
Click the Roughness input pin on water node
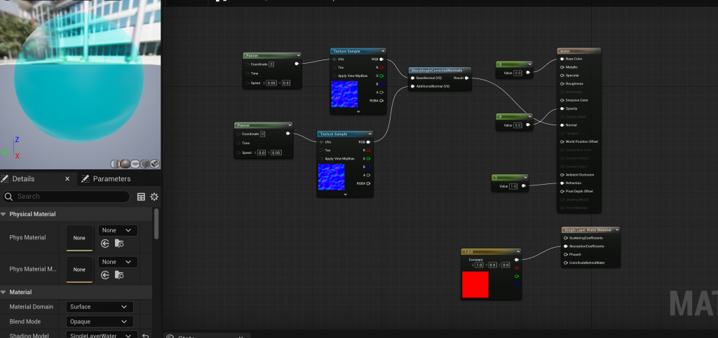click(x=562, y=83)
